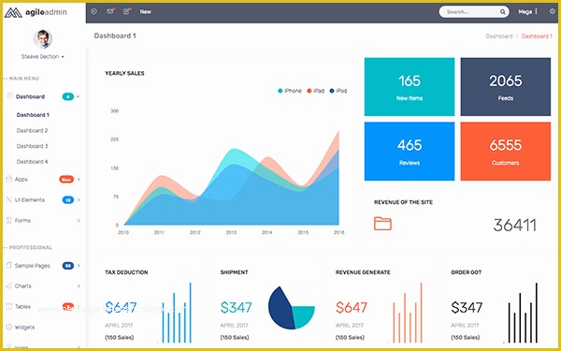
Task: Click the Apps icon in the sidebar
Action: click(9, 179)
